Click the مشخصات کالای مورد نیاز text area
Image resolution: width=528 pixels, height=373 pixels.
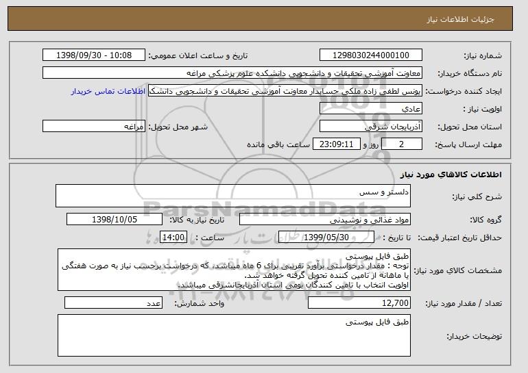click(x=234, y=270)
